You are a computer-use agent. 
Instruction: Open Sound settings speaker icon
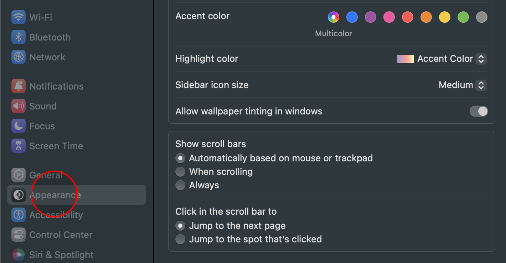click(x=18, y=106)
